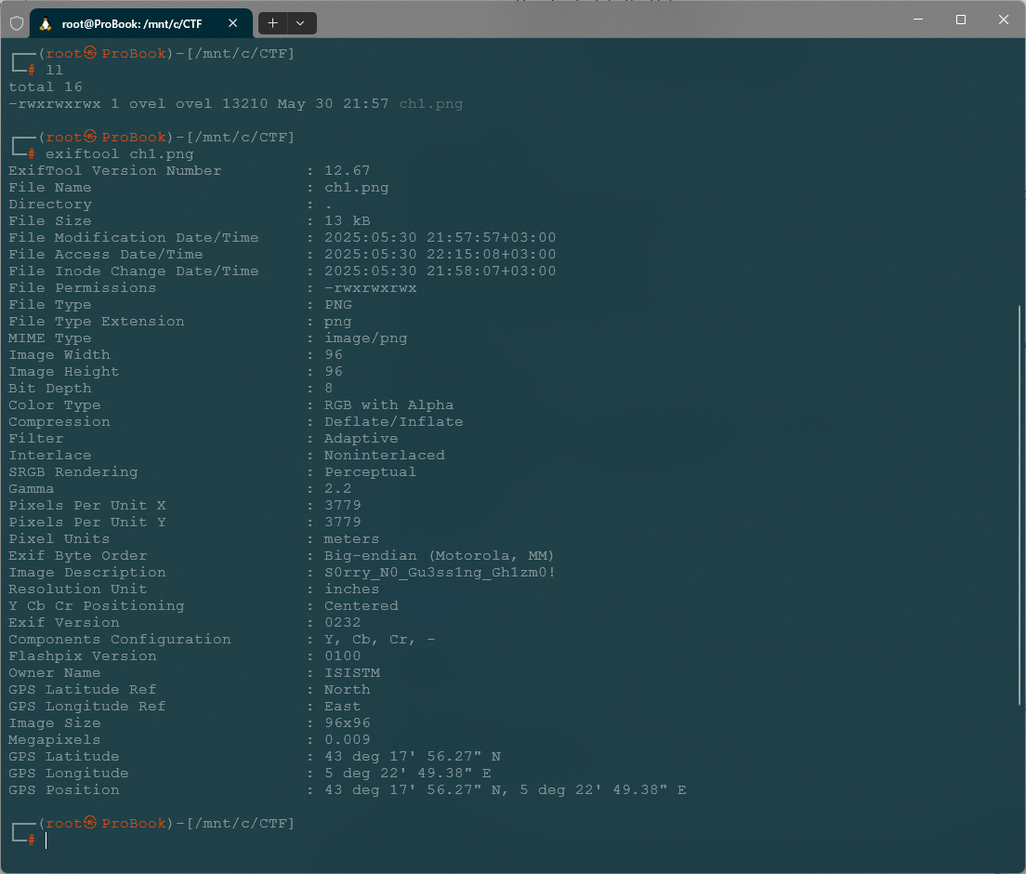Click the File Size value 13 kB
1026x874 pixels.
[x=348, y=220]
